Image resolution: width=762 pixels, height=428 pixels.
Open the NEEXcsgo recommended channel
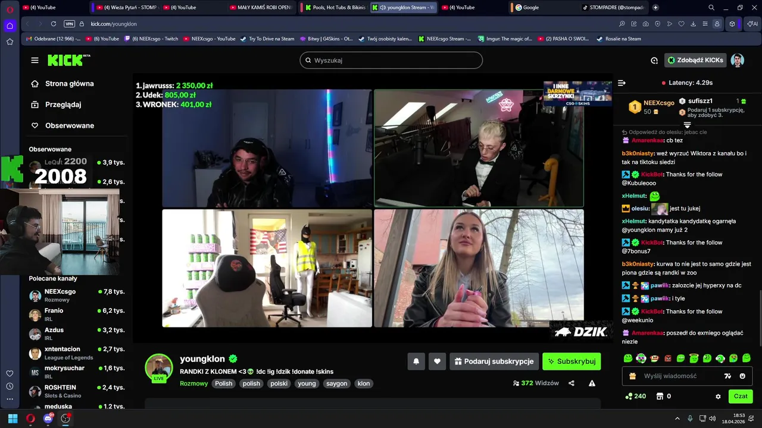click(x=77, y=295)
